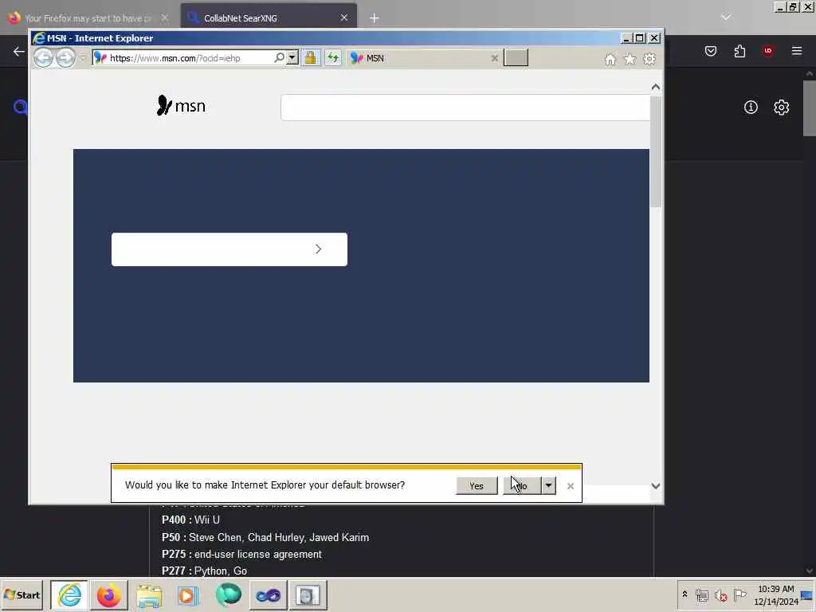This screenshot has width=816, height=612.
Task: Choose No for default browser prompt
Action: point(522,485)
